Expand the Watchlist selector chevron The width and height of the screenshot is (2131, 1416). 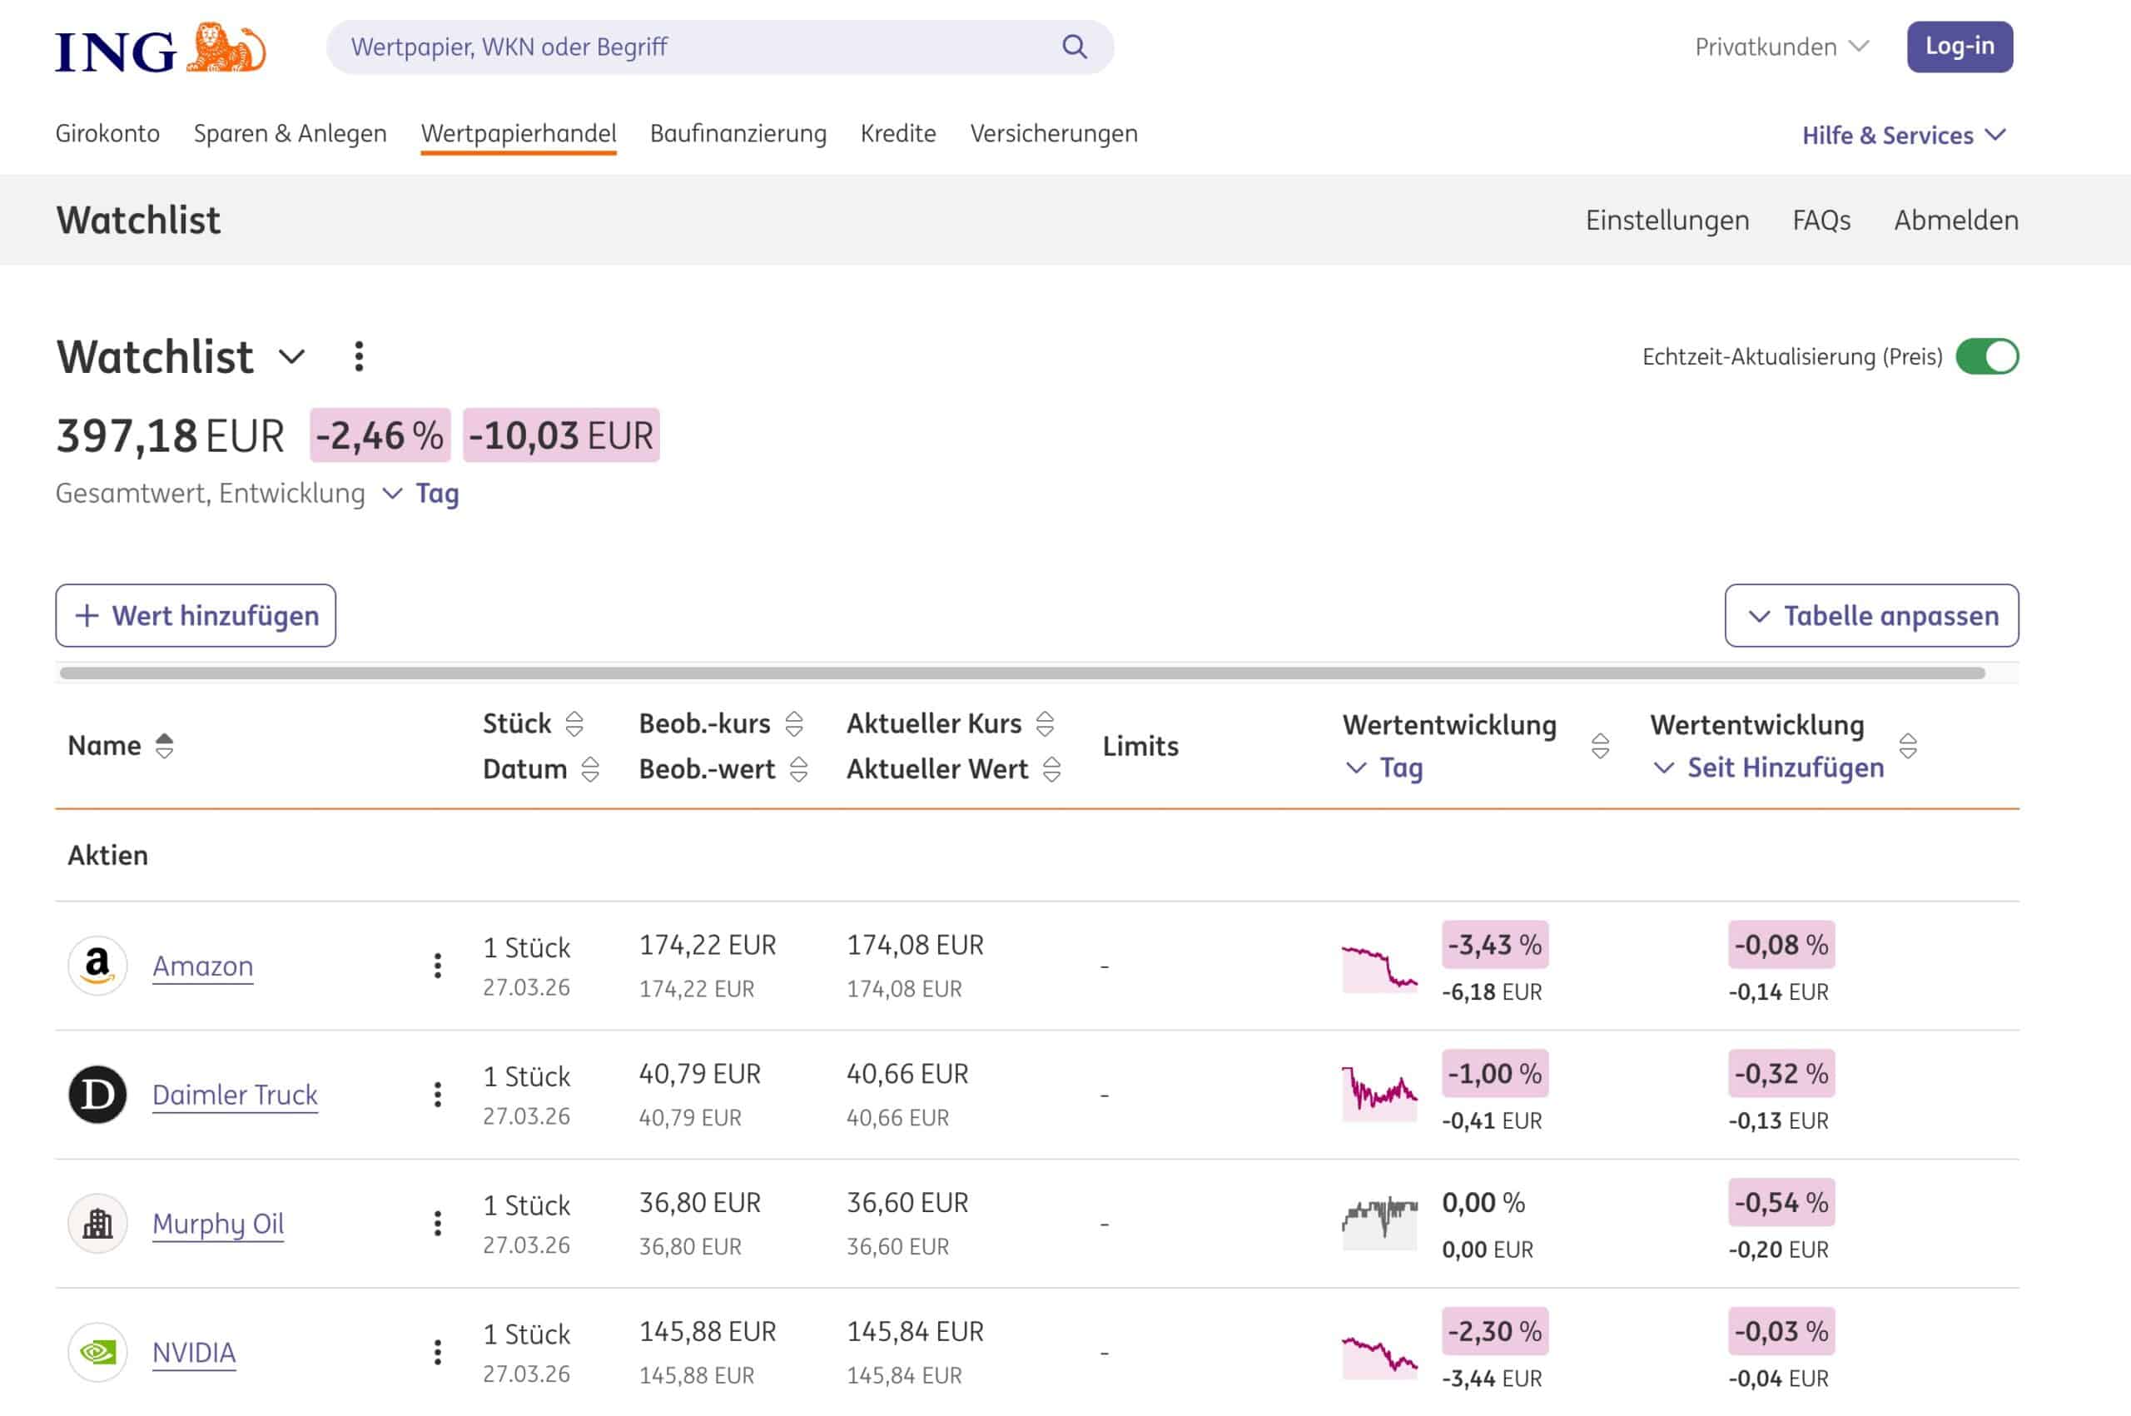291,357
